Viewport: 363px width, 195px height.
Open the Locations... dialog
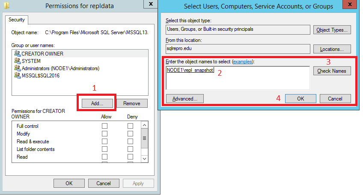pos(332,49)
